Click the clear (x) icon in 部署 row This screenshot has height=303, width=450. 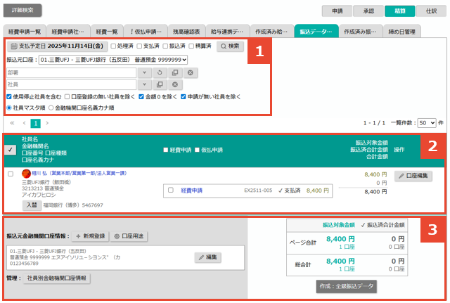tap(189, 72)
